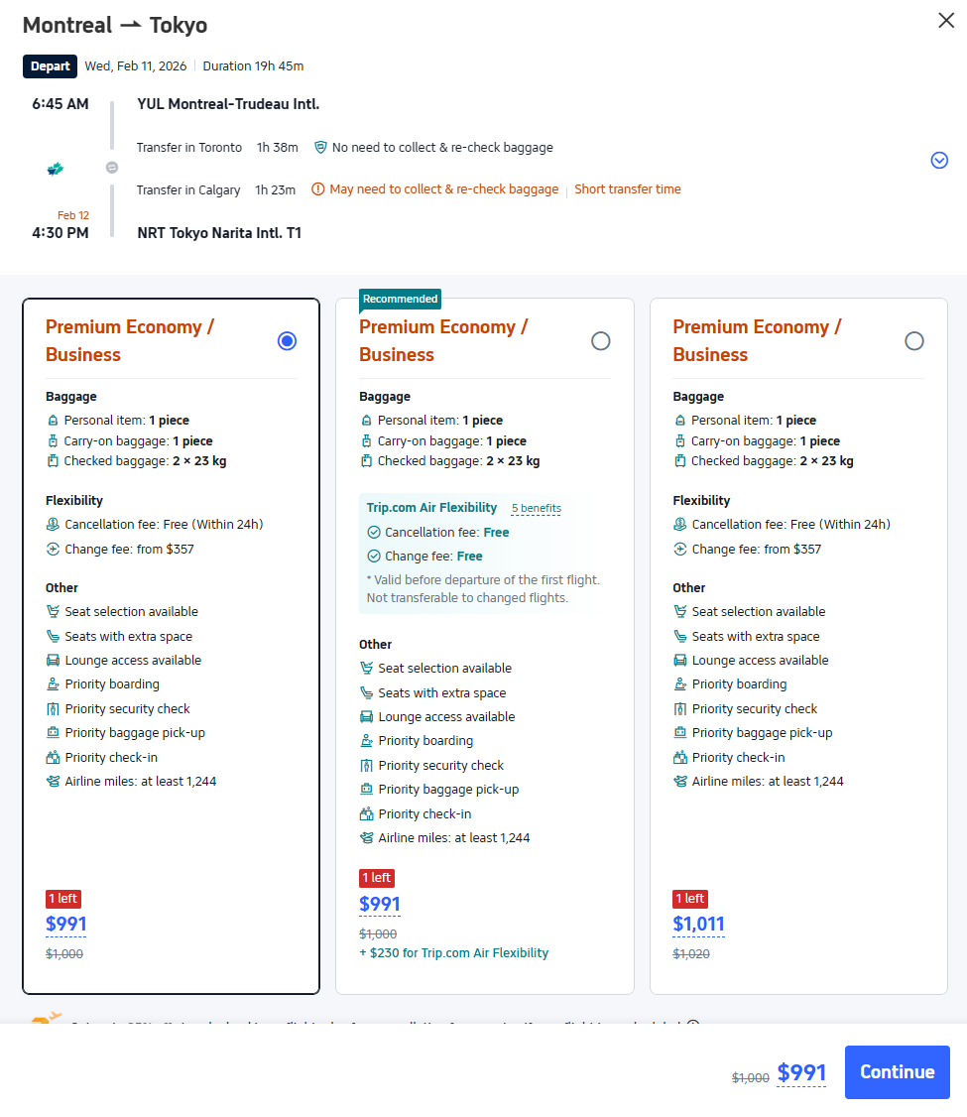Click the Recommended badge
967x1117 pixels.
[x=400, y=299]
